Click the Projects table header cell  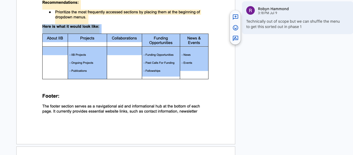click(x=87, y=38)
